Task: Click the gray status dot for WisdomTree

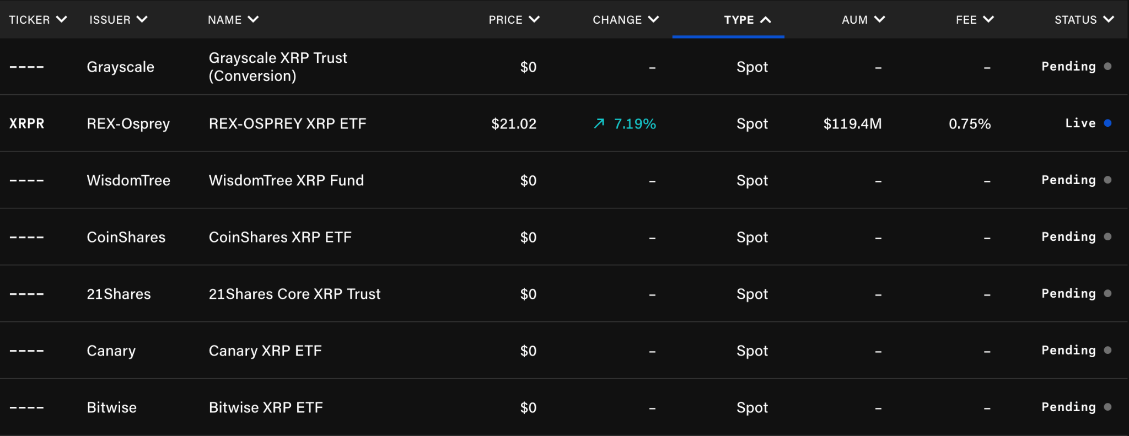Action: point(1108,180)
